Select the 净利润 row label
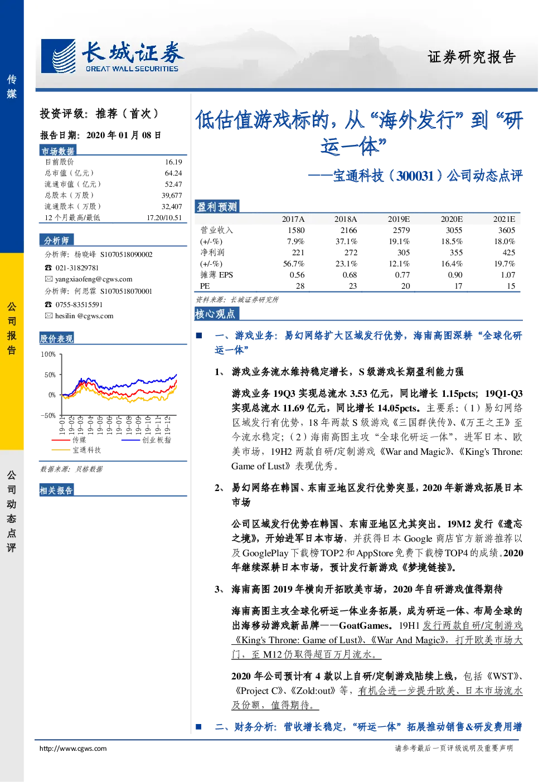 pyautogui.click(x=212, y=252)
